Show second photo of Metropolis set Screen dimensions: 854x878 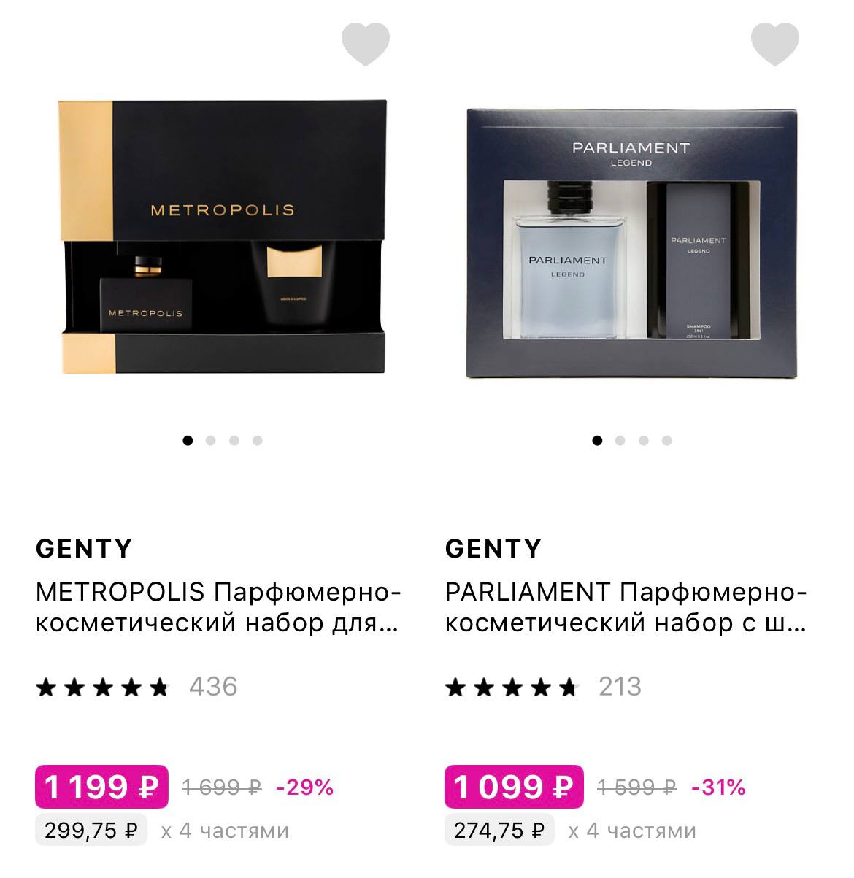click(211, 440)
